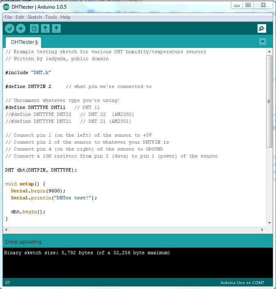Click the '#include "DHT.h"' line
The height and width of the screenshot is (289, 276).
coord(28,72)
